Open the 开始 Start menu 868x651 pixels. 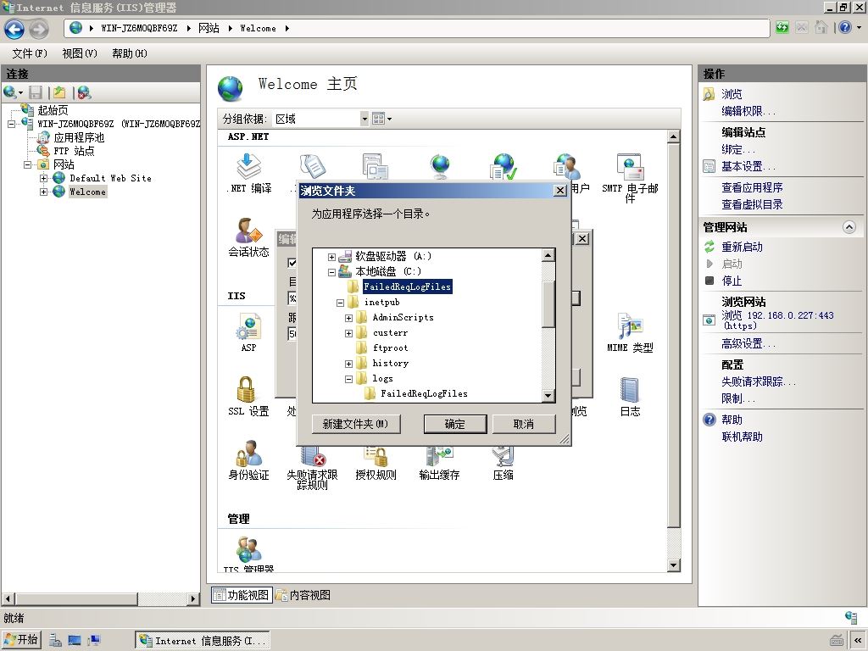coord(21,640)
